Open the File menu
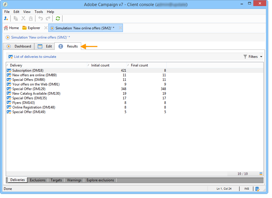The height and width of the screenshot is (198, 272). (x=7, y=12)
